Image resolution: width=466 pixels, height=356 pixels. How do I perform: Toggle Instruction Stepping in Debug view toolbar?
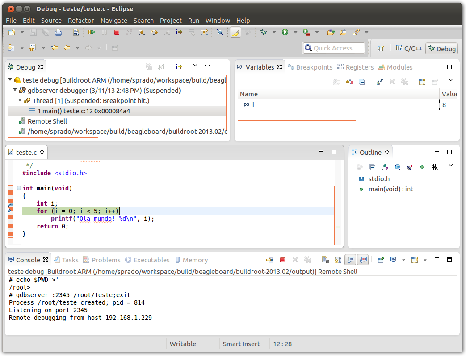click(x=179, y=67)
